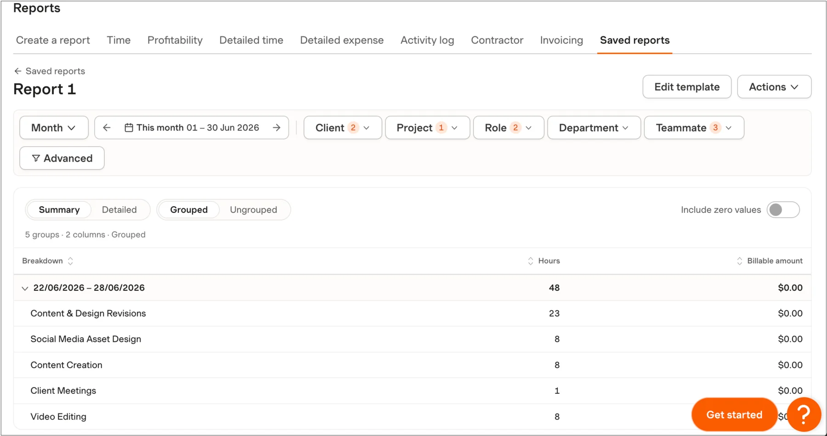Open the Teammate filter dropdown
Screen dimensions: 827x436
pyautogui.click(x=694, y=128)
